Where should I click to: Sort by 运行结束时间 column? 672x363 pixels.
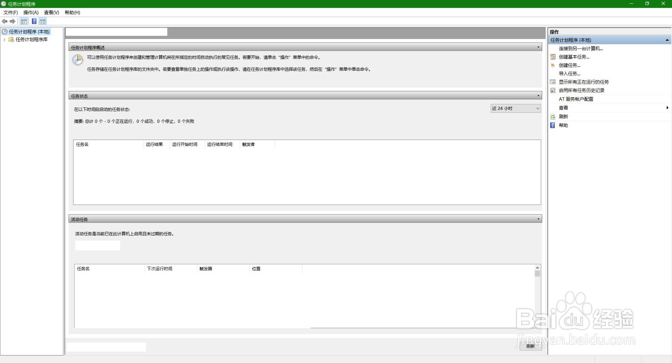(x=222, y=144)
